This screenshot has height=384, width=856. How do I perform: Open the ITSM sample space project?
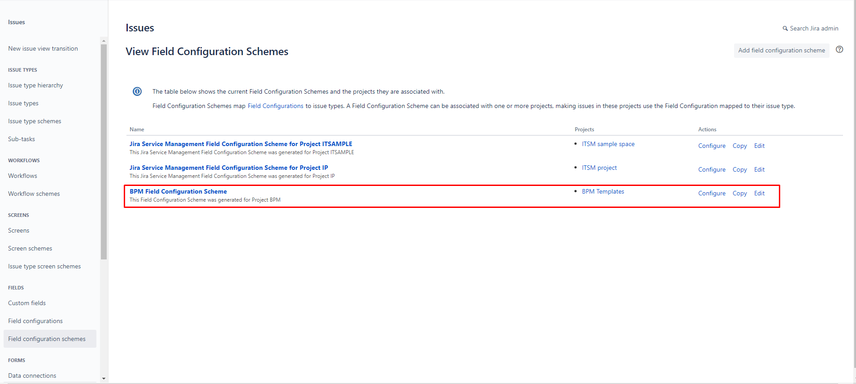coord(608,144)
